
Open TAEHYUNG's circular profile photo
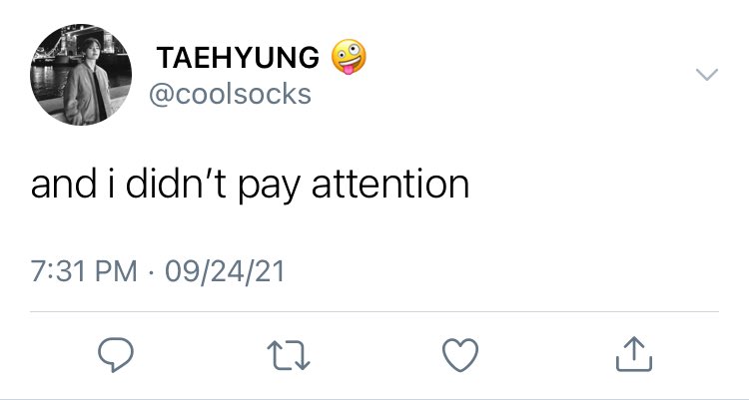pos(81,75)
